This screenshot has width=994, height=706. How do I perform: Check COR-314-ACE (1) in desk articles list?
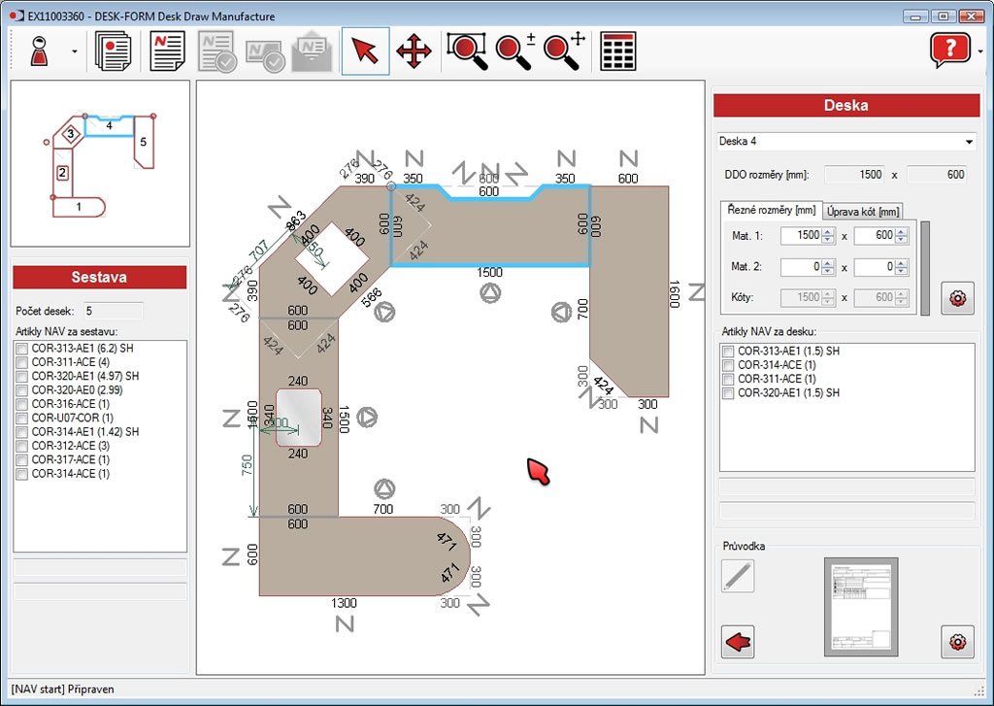pyautogui.click(x=728, y=365)
